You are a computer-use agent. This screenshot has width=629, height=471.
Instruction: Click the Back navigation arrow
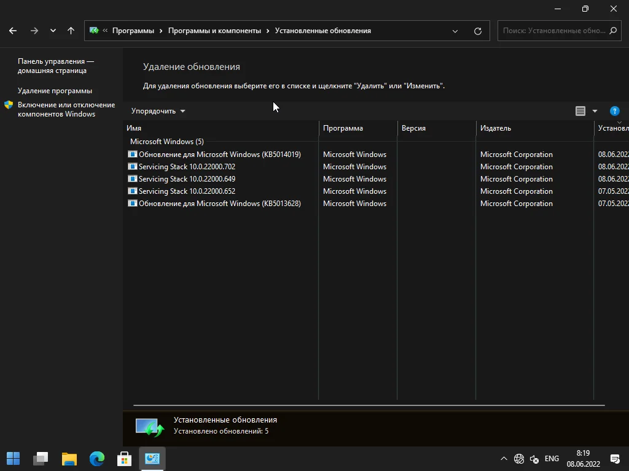point(13,31)
